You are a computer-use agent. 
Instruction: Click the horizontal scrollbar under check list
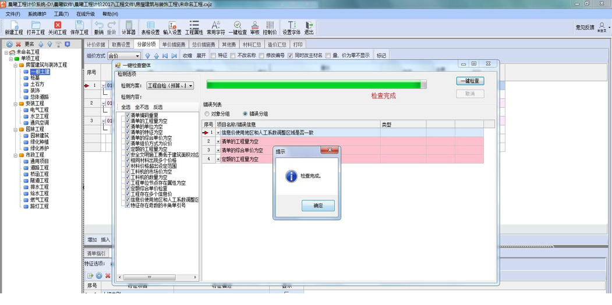click(x=157, y=277)
